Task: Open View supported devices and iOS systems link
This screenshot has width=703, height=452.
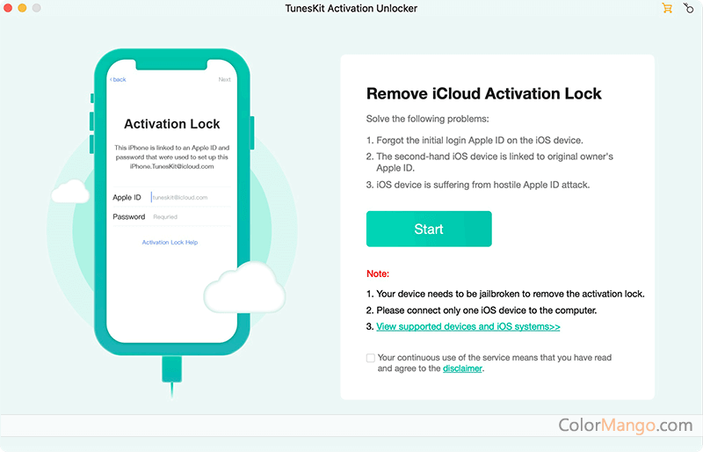Action: (467, 326)
